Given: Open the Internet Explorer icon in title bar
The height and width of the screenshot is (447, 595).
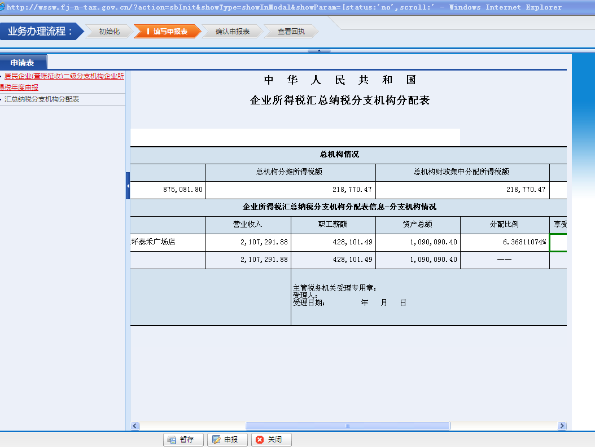Looking at the screenshot, I should (2, 6).
